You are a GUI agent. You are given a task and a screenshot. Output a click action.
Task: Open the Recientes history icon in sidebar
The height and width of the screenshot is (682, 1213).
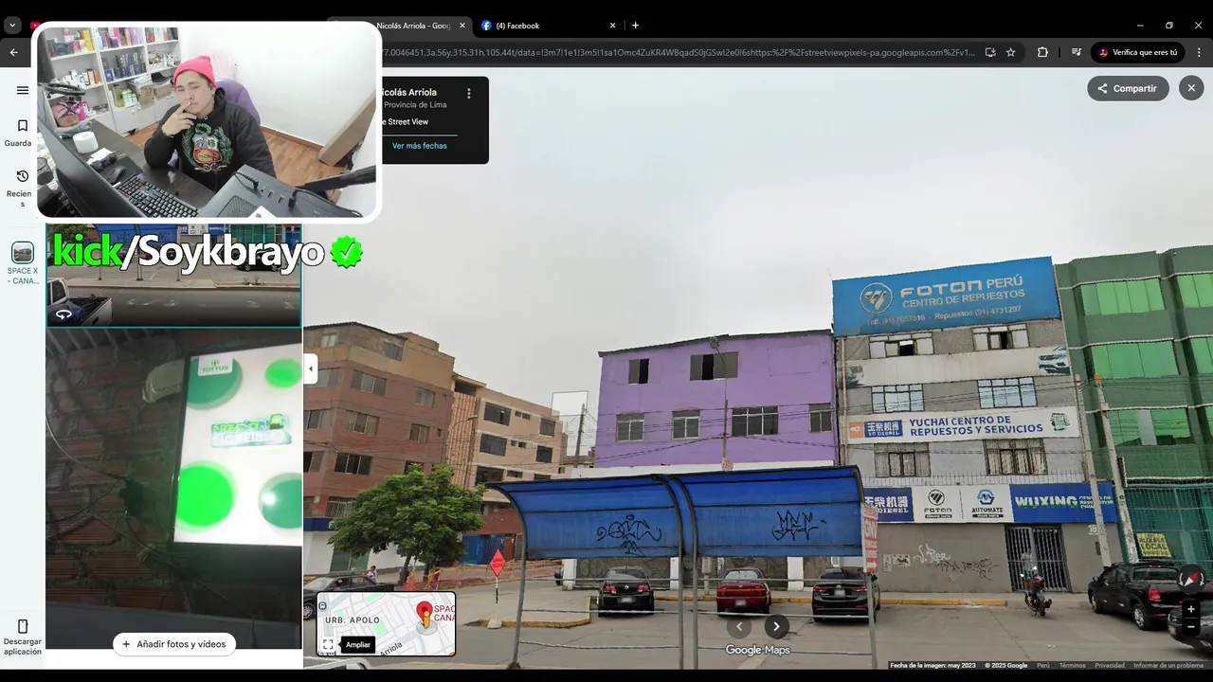click(x=23, y=176)
